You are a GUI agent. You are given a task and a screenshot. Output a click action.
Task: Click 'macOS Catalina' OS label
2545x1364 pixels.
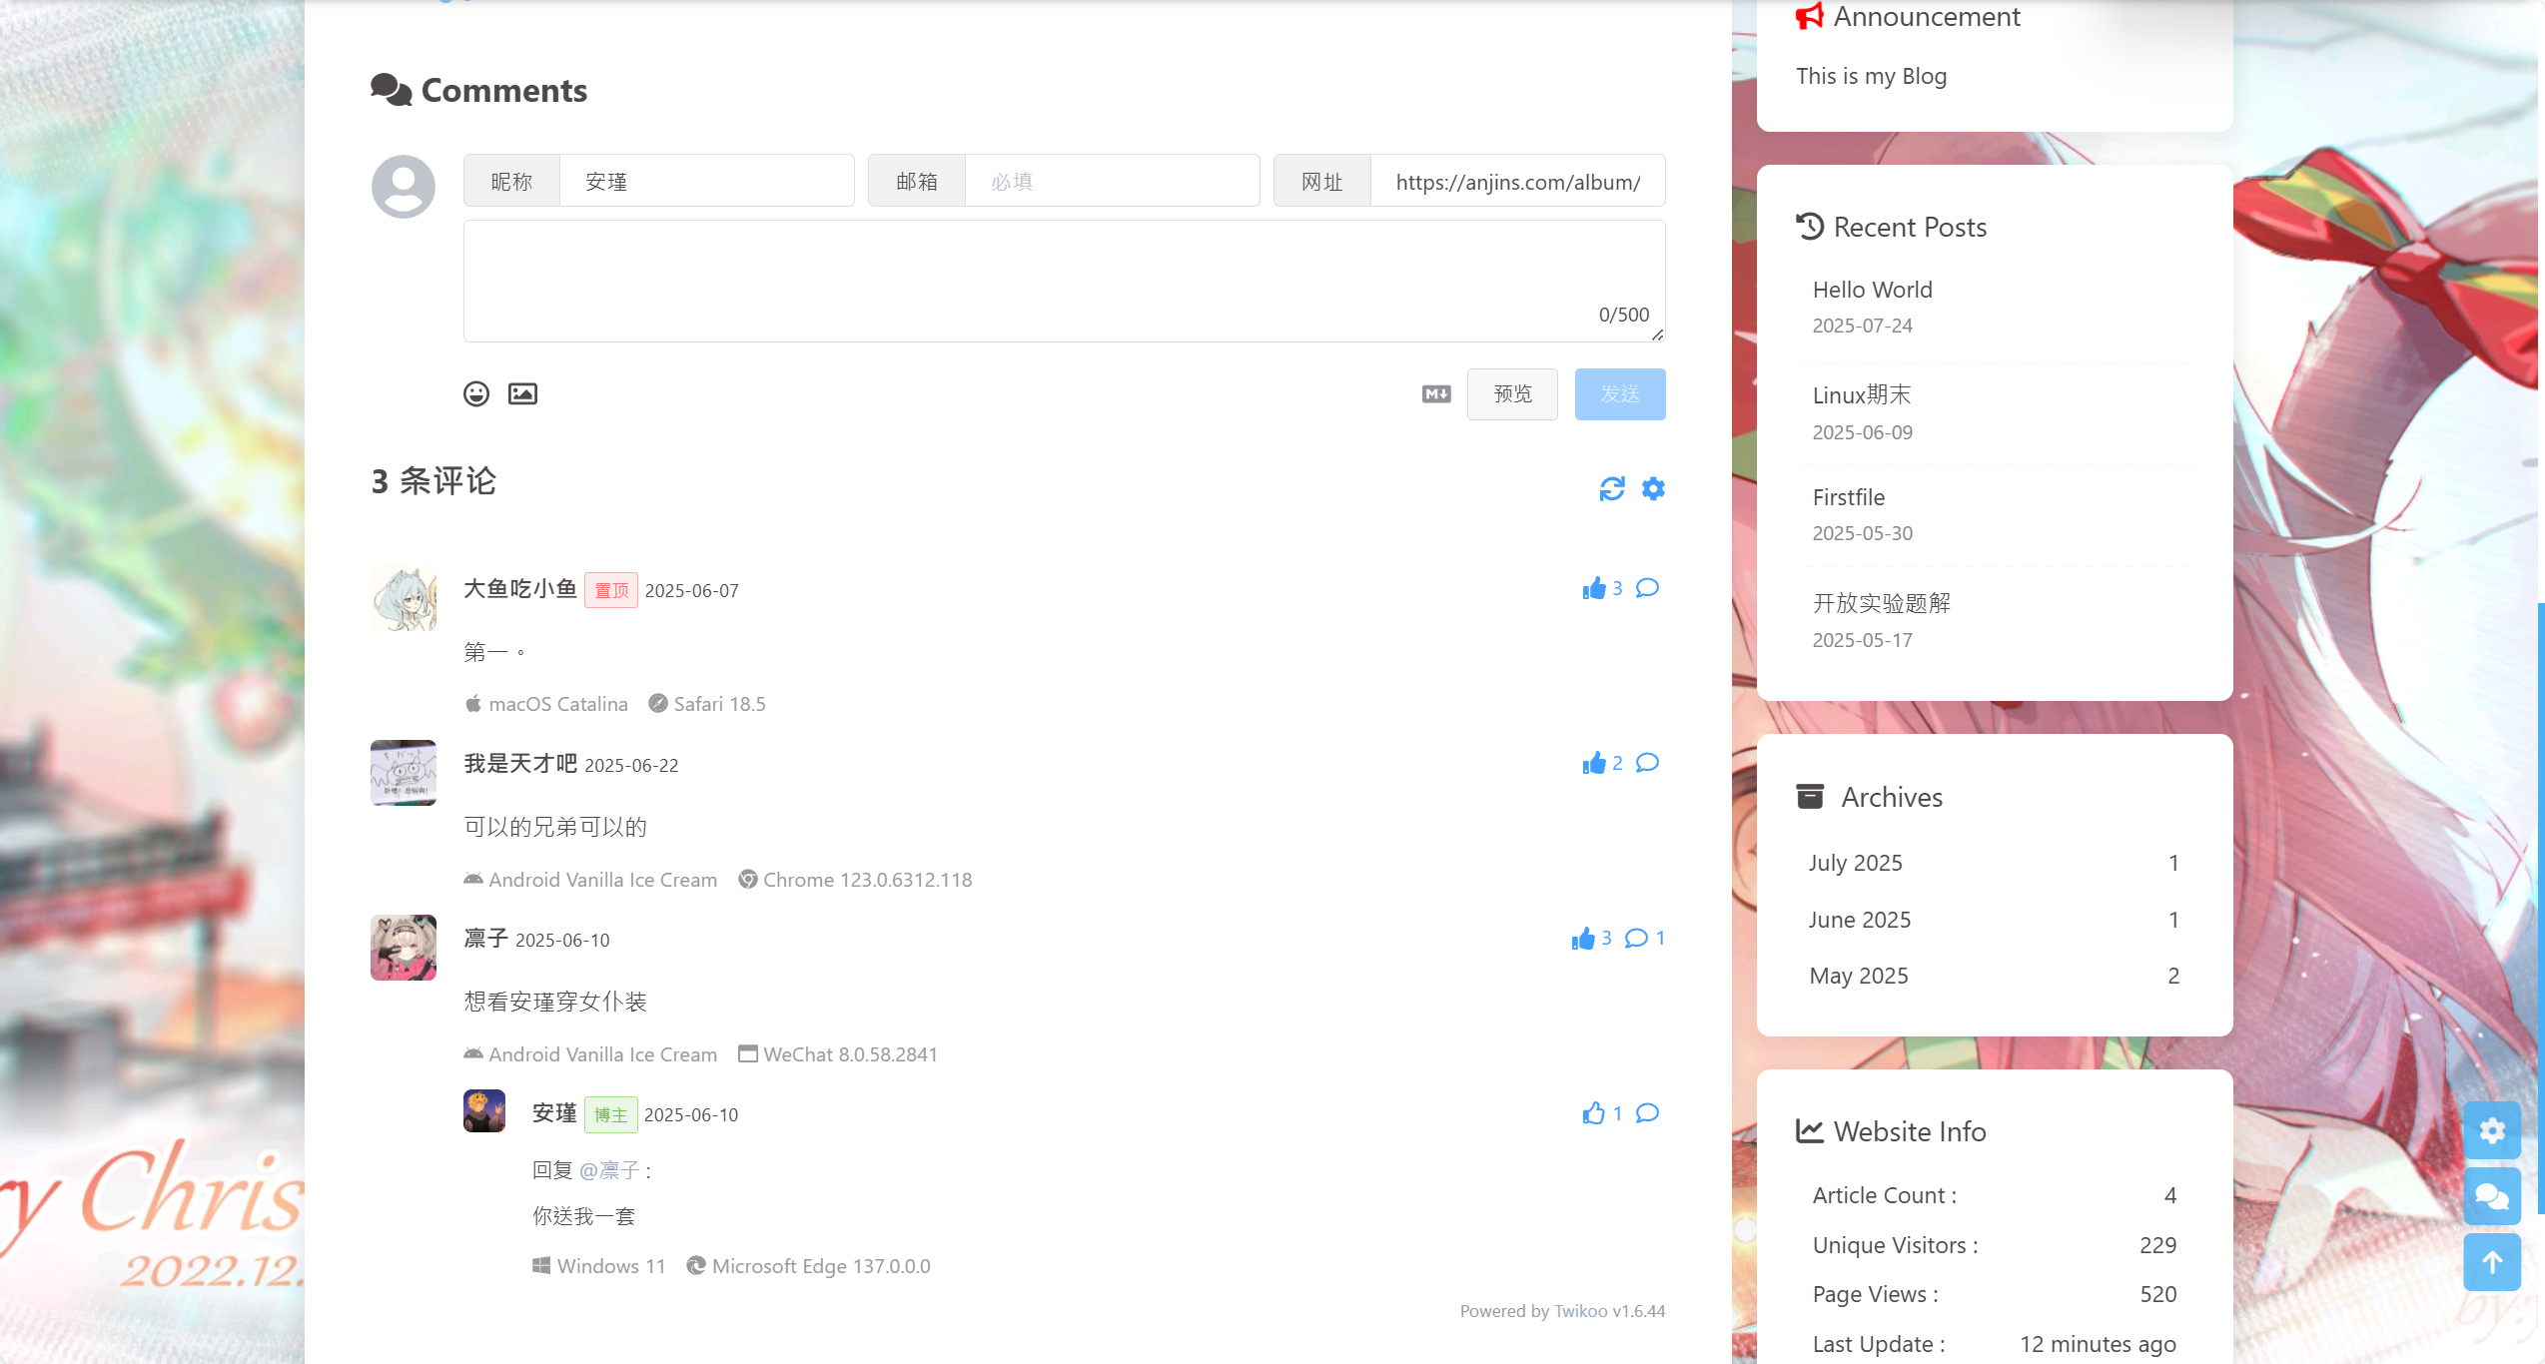pos(546,704)
